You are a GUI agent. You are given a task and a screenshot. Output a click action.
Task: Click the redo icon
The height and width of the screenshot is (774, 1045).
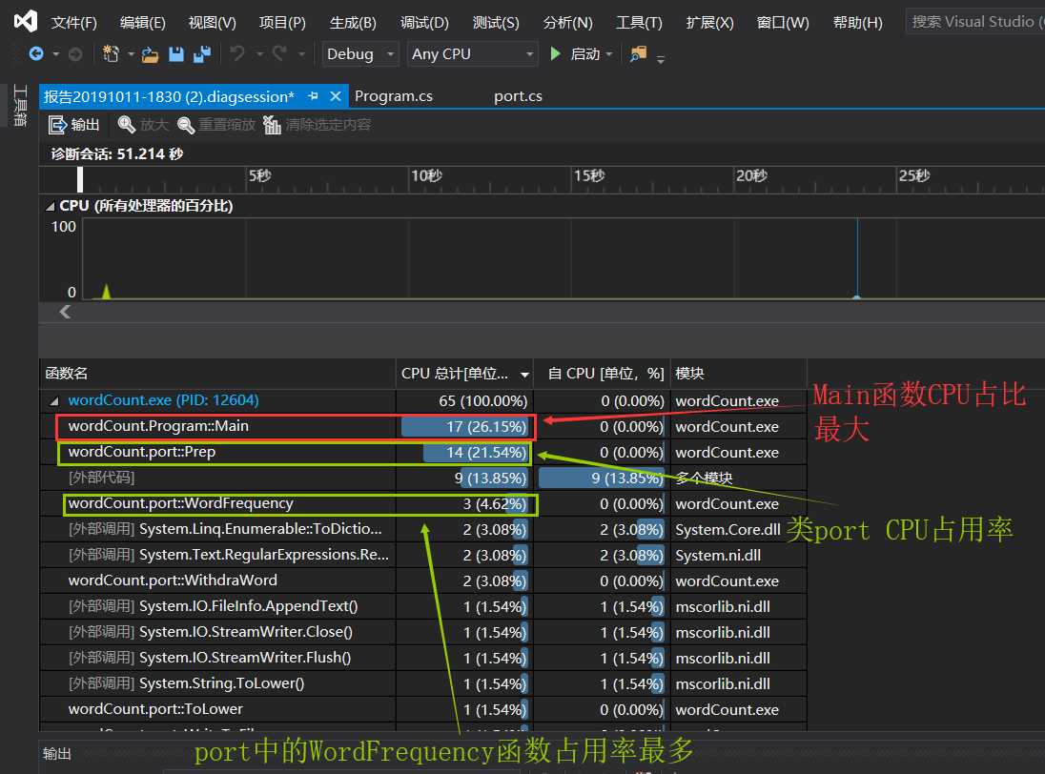(280, 53)
